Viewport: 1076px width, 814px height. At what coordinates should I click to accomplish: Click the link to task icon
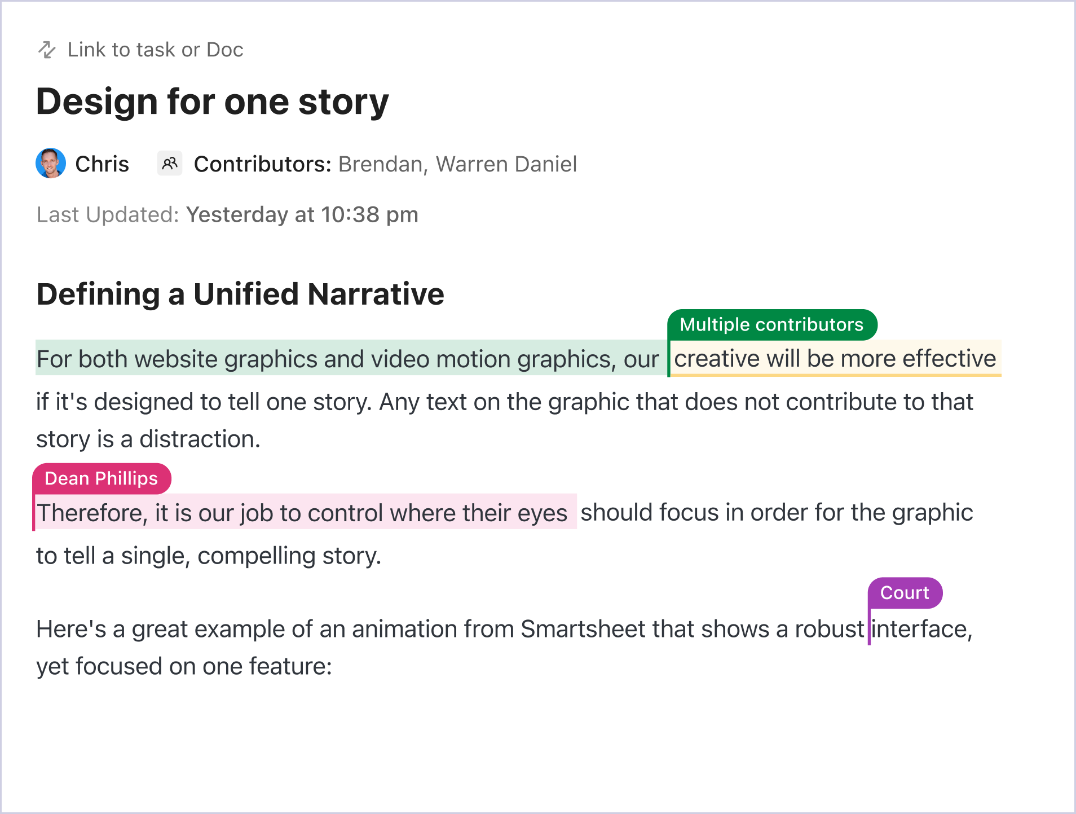click(x=47, y=50)
